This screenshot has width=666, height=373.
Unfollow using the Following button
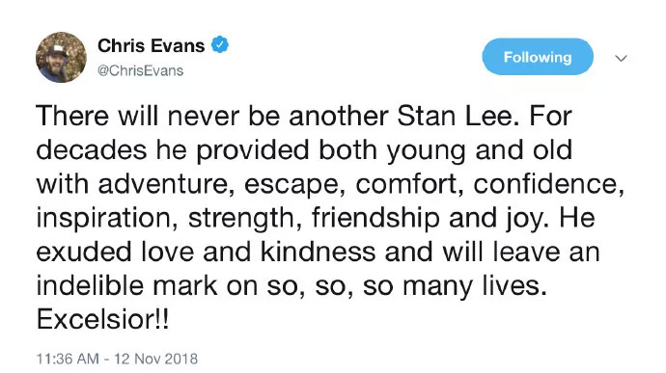click(x=538, y=57)
